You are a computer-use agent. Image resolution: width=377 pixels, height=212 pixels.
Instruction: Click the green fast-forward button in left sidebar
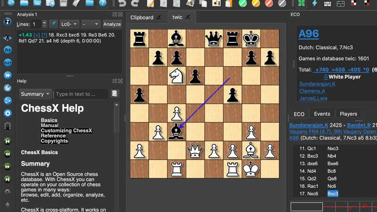click(x=8, y=167)
